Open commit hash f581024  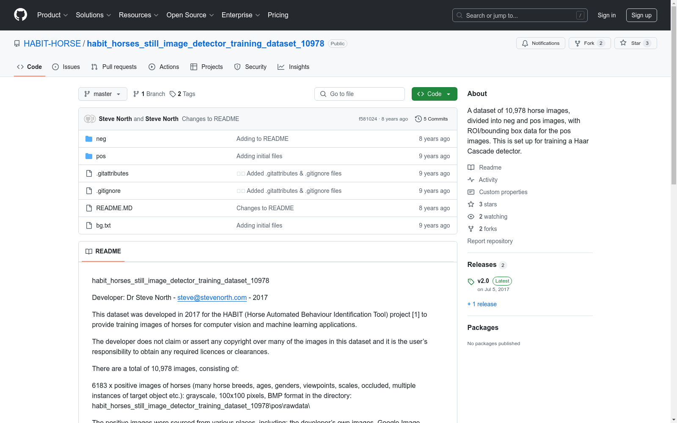point(368,119)
